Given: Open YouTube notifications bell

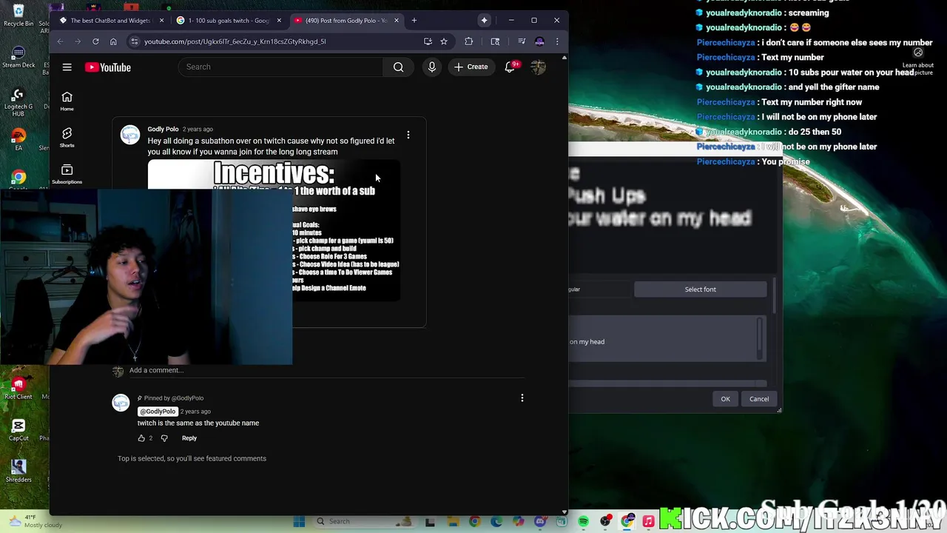Looking at the screenshot, I should pos(510,67).
